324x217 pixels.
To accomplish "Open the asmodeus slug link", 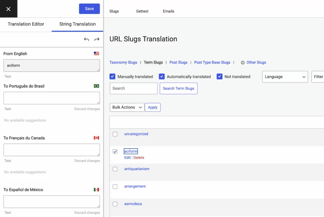I will click(133, 204).
